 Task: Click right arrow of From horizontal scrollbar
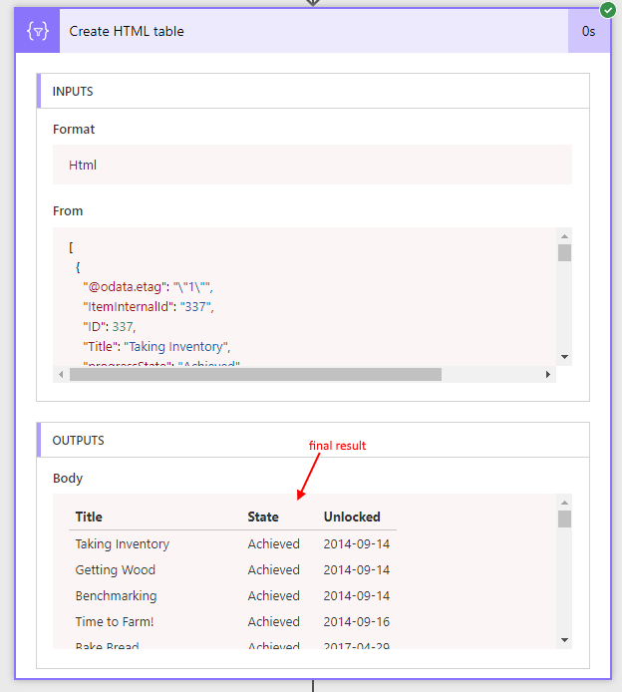click(x=547, y=375)
